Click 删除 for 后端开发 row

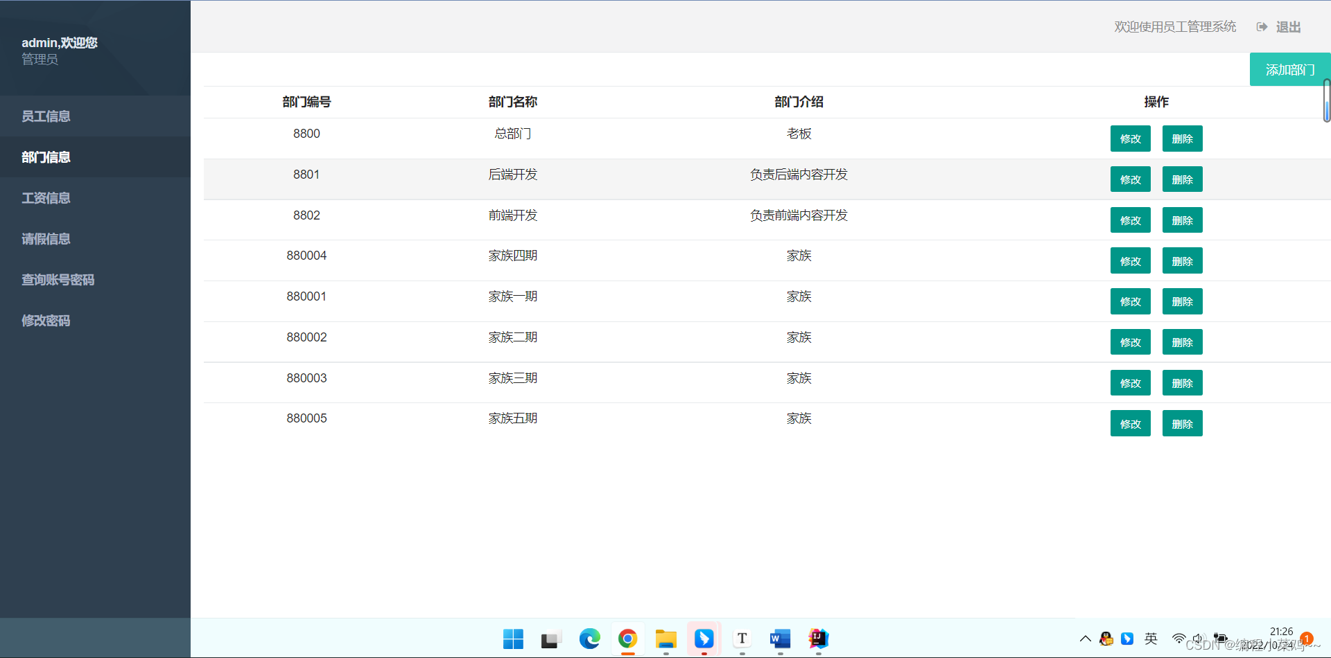pyautogui.click(x=1183, y=179)
